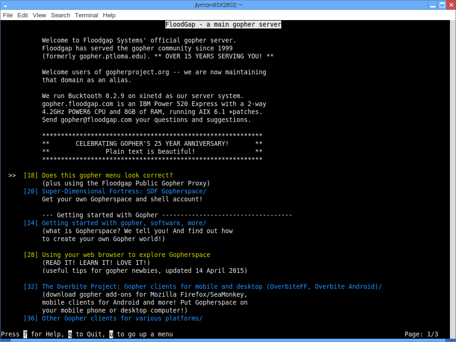
Task: Open the Terminal menu
Action: [x=86, y=15]
